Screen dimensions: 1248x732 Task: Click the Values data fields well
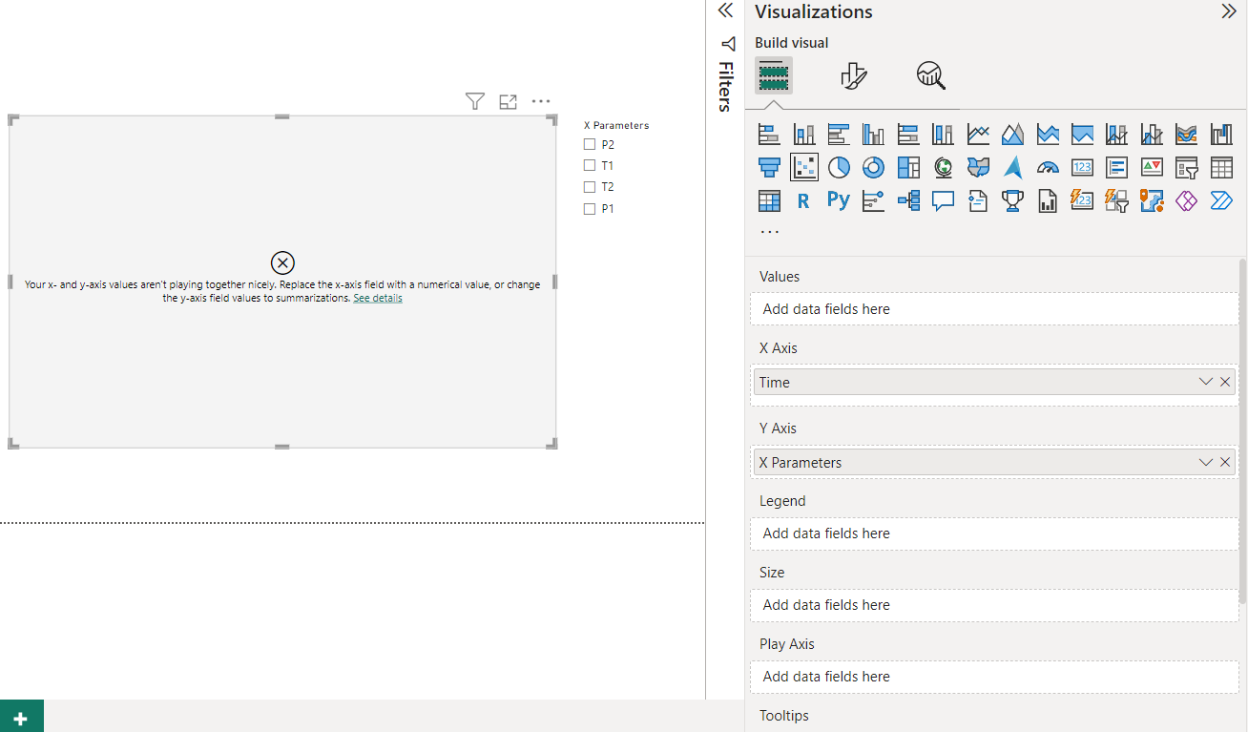pos(994,309)
